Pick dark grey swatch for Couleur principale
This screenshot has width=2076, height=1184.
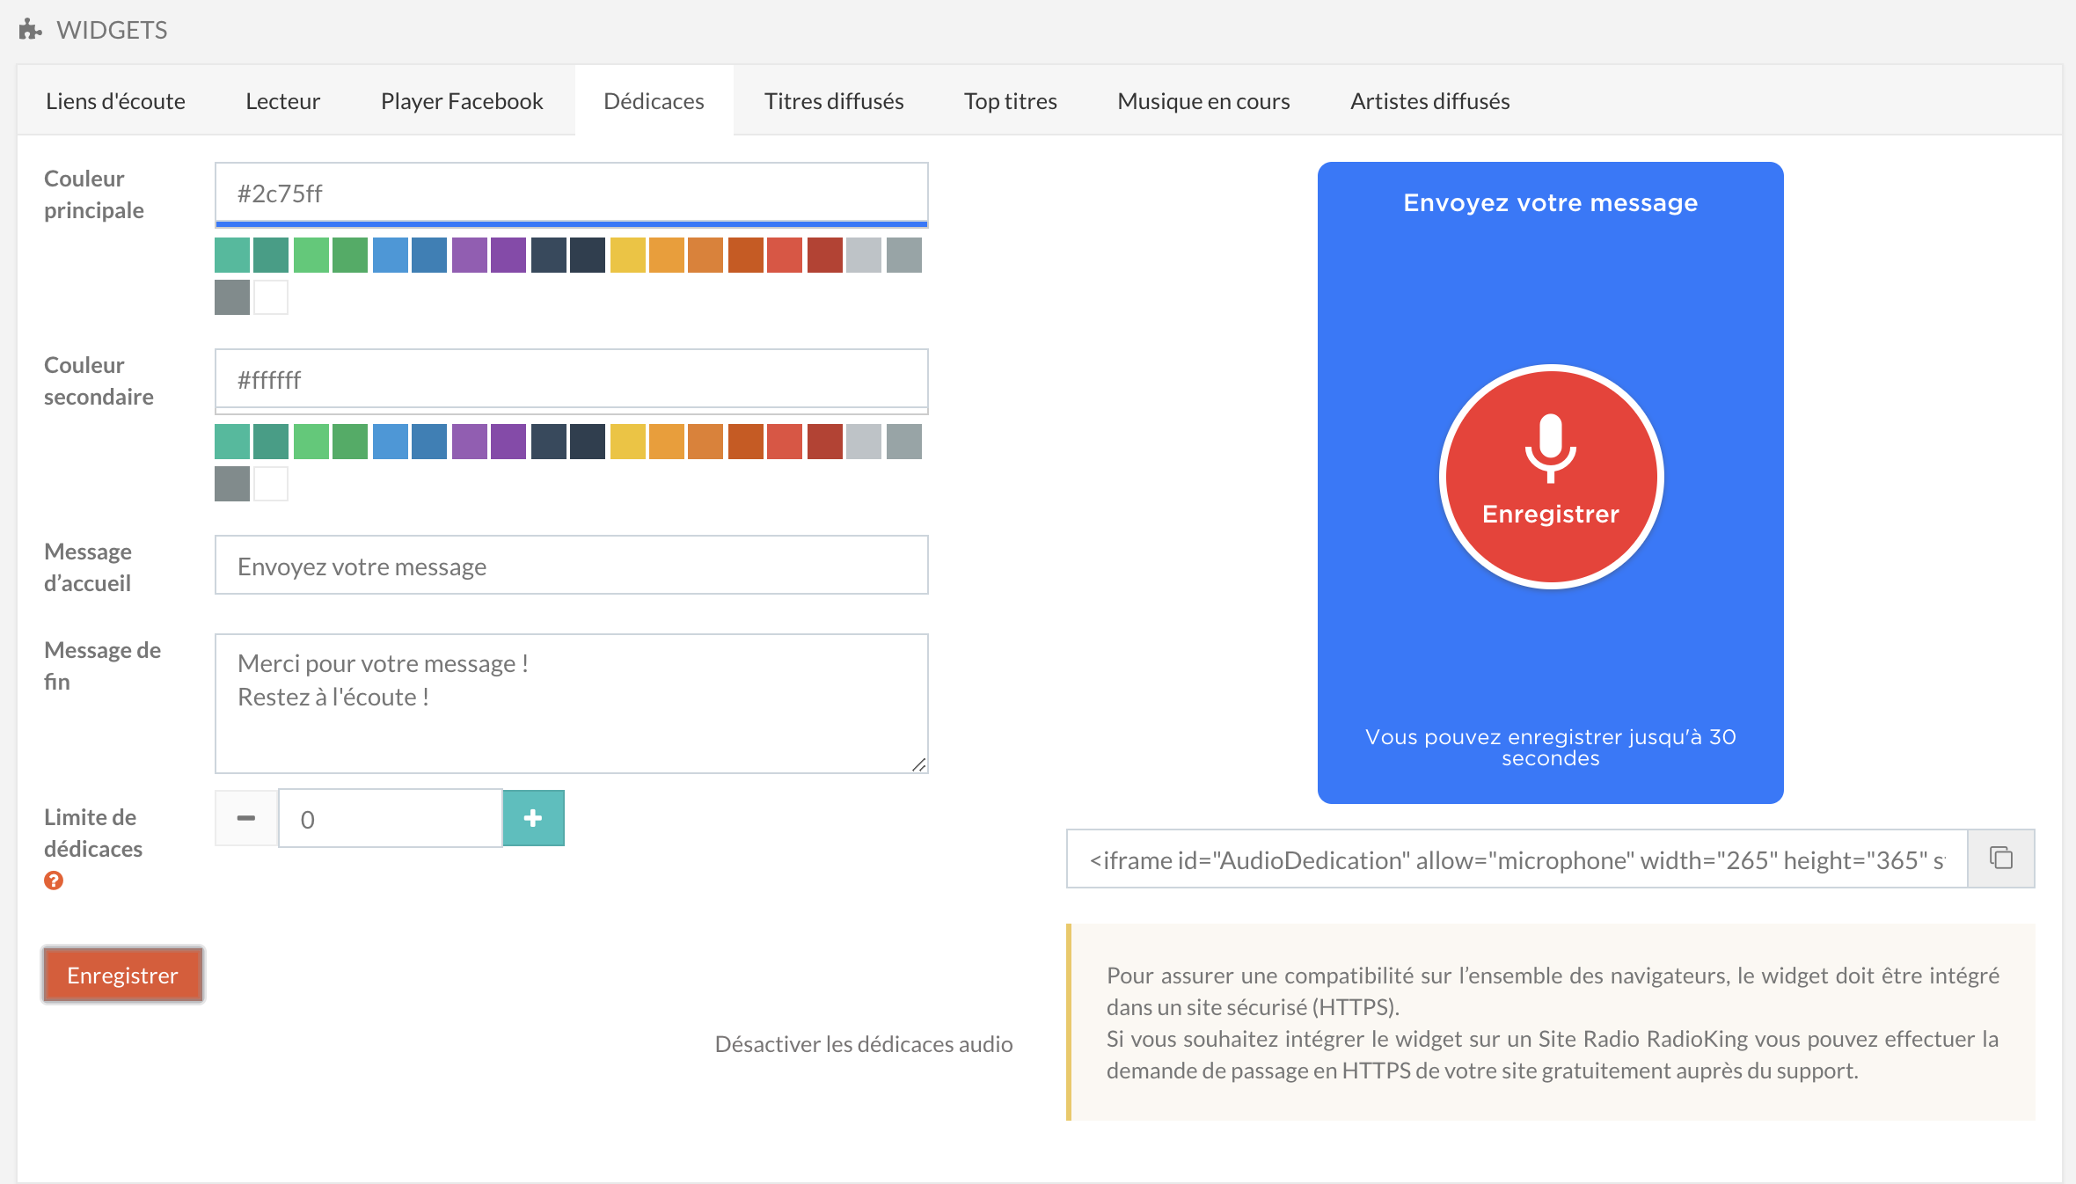[x=232, y=297]
